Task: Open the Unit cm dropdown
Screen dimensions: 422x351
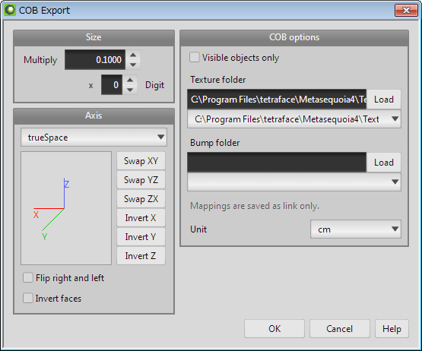Action: click(356, 229)
